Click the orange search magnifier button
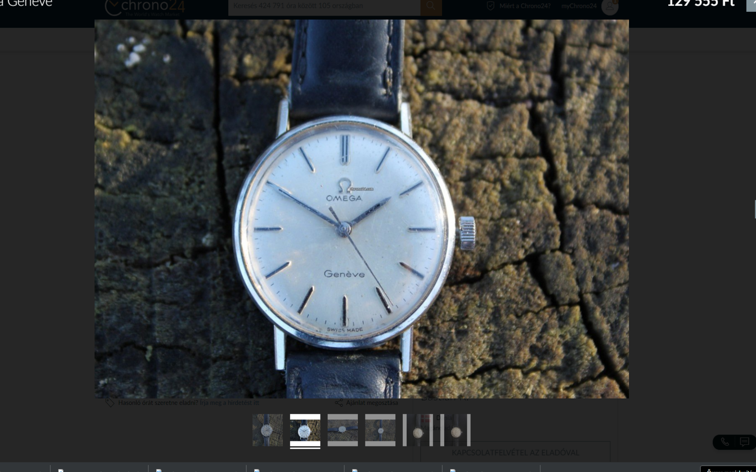756x472 pixels. (431, 6)
